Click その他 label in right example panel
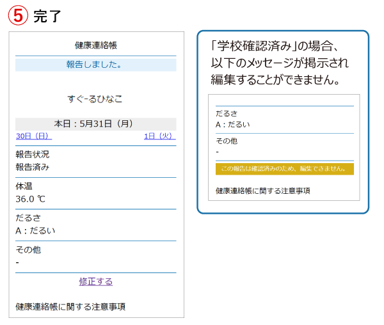Screen dimensions: 384x325 [227, 141]
